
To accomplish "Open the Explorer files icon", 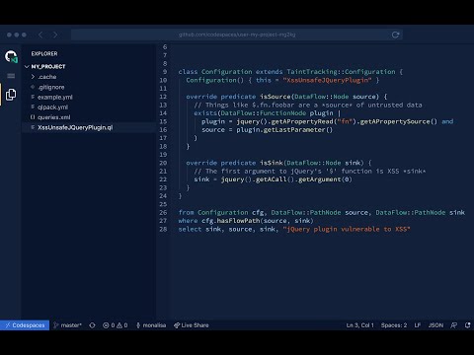I will click(11, 95).
